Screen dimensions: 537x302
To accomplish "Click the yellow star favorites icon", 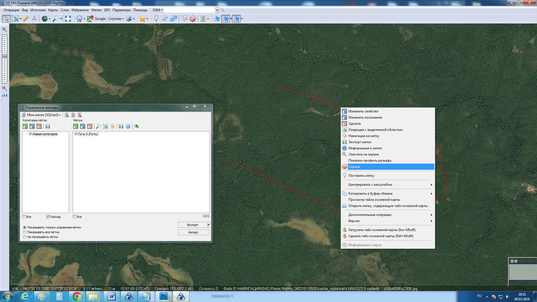I will coord(142,19).
